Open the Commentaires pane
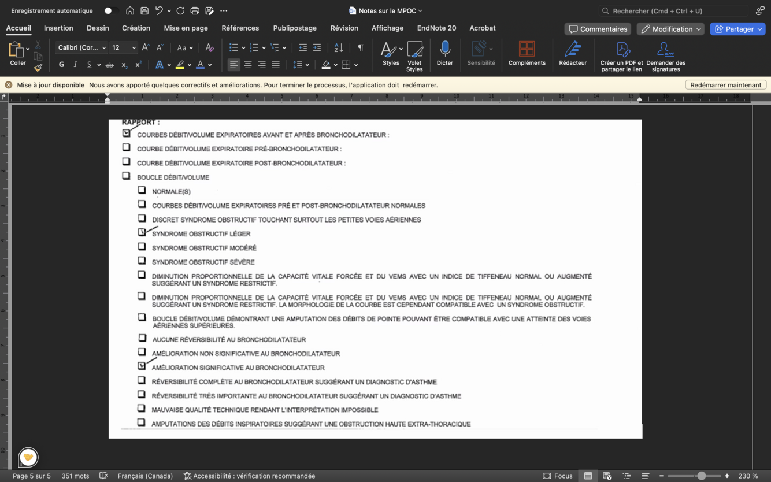Viewport: 771px width, 482px height. click(x=598, y=29)
